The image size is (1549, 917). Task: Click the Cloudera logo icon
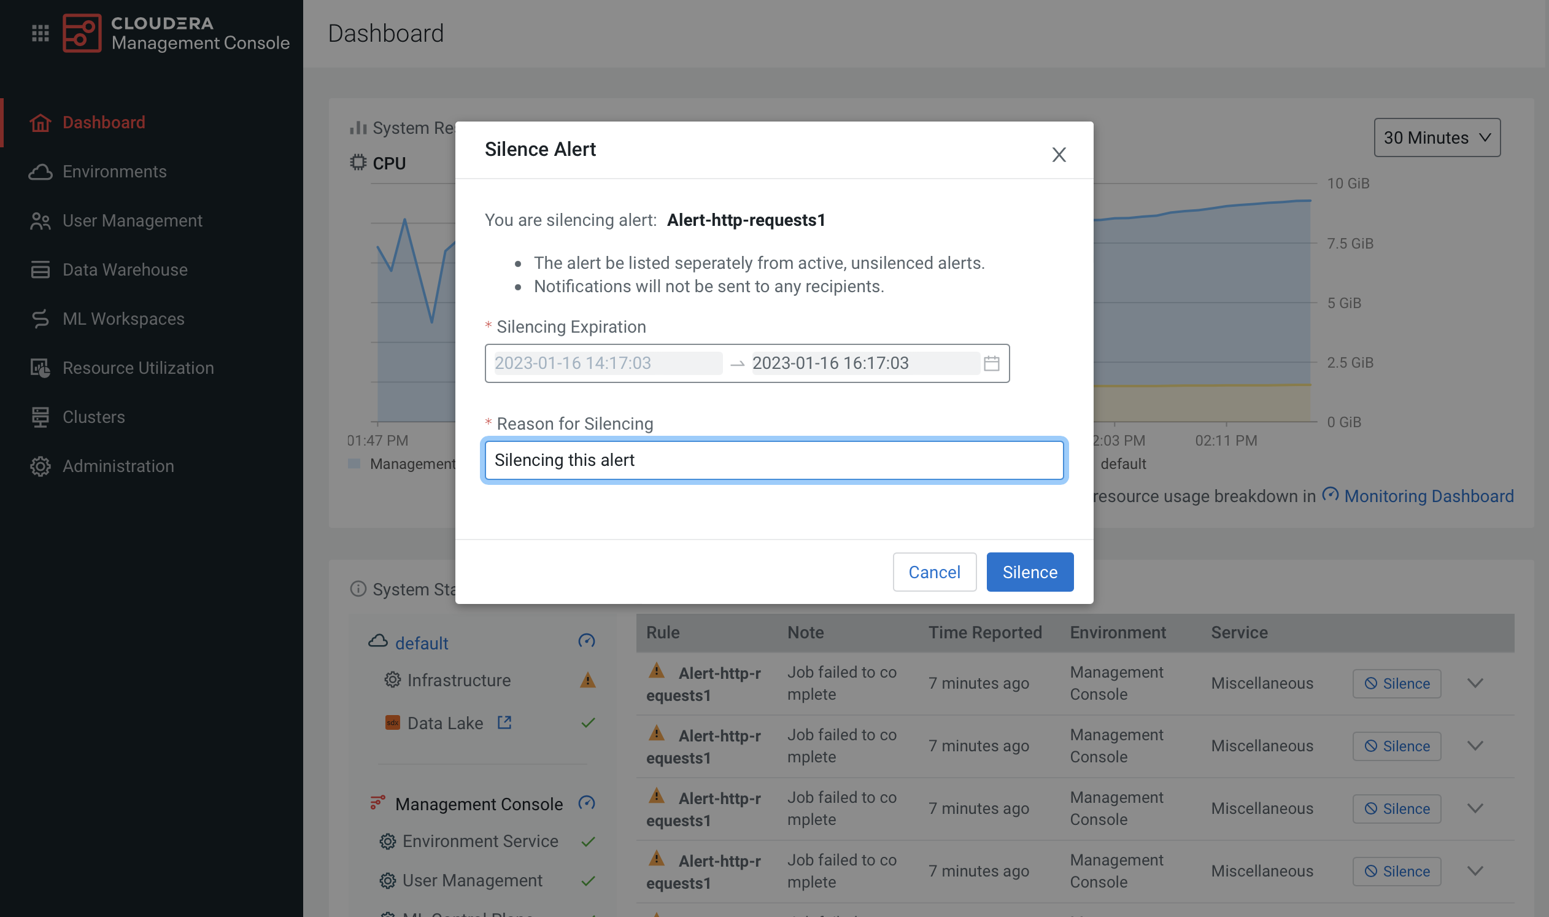point(82,33)
